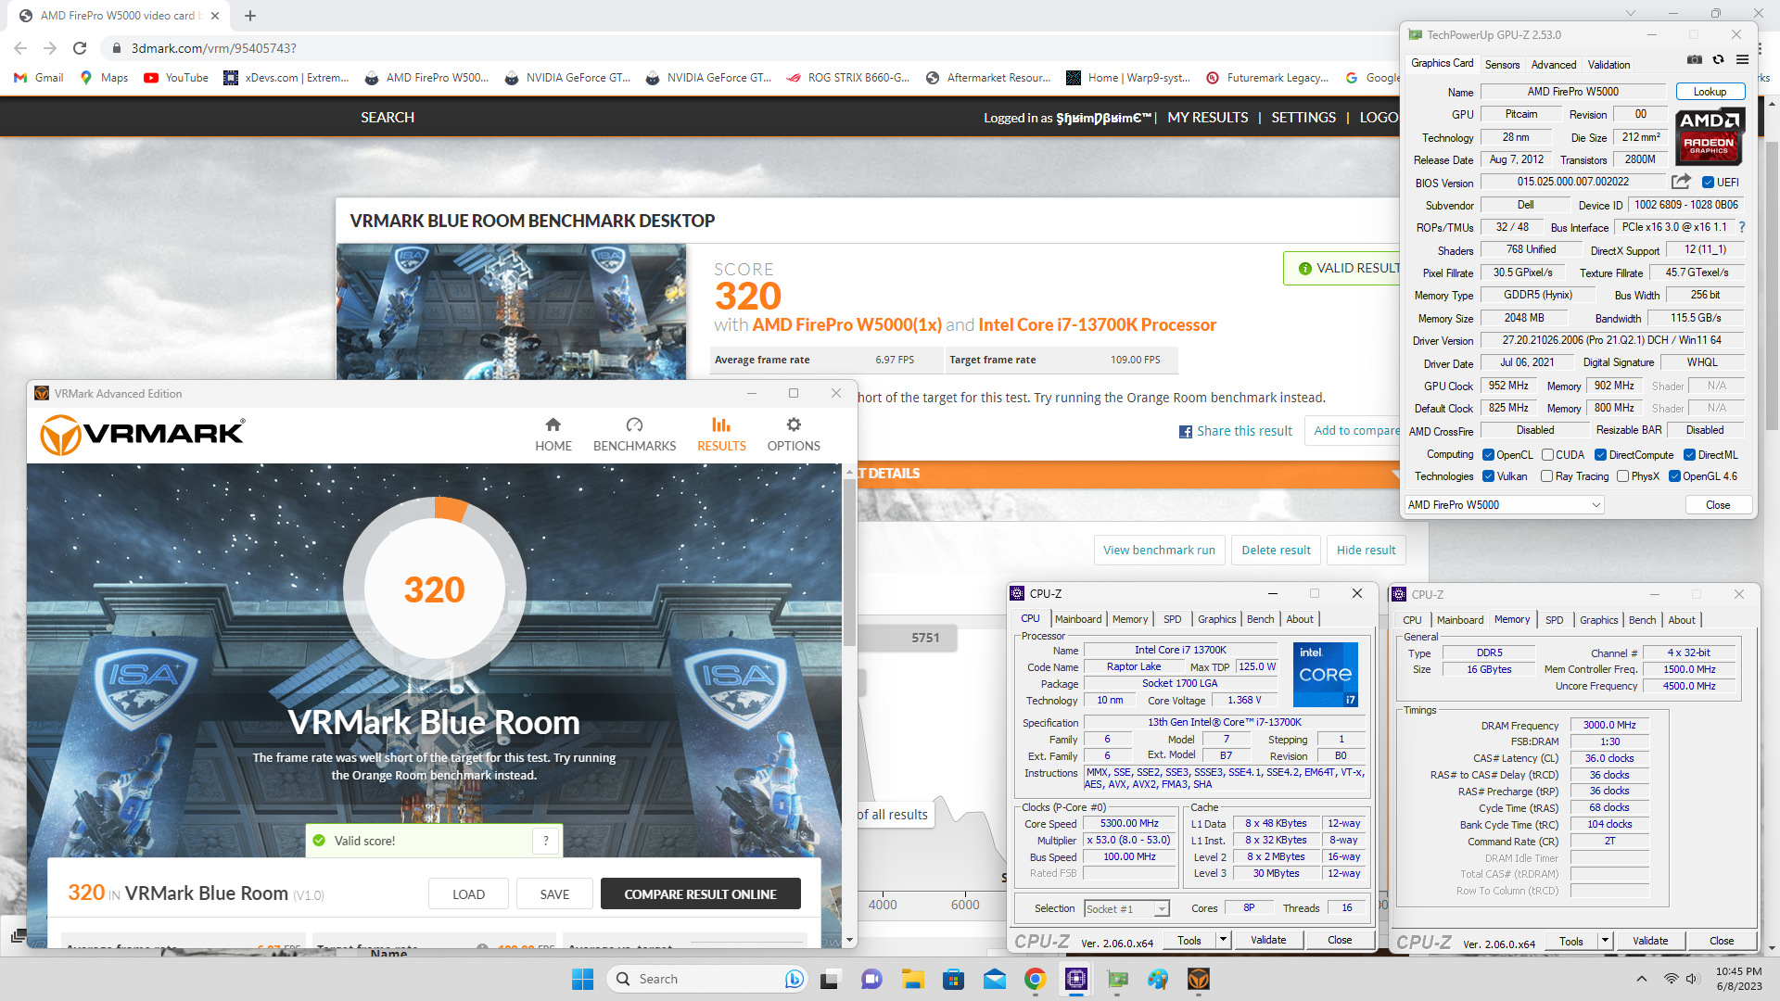Click CPU-Z icon in taskbar
This screenshot has width=1780, height=1001.
[1075, 979]
